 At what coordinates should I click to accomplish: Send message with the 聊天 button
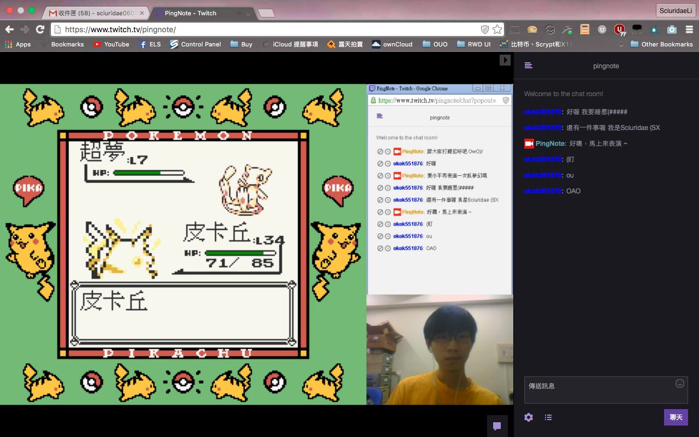click(x=676, y=417)
